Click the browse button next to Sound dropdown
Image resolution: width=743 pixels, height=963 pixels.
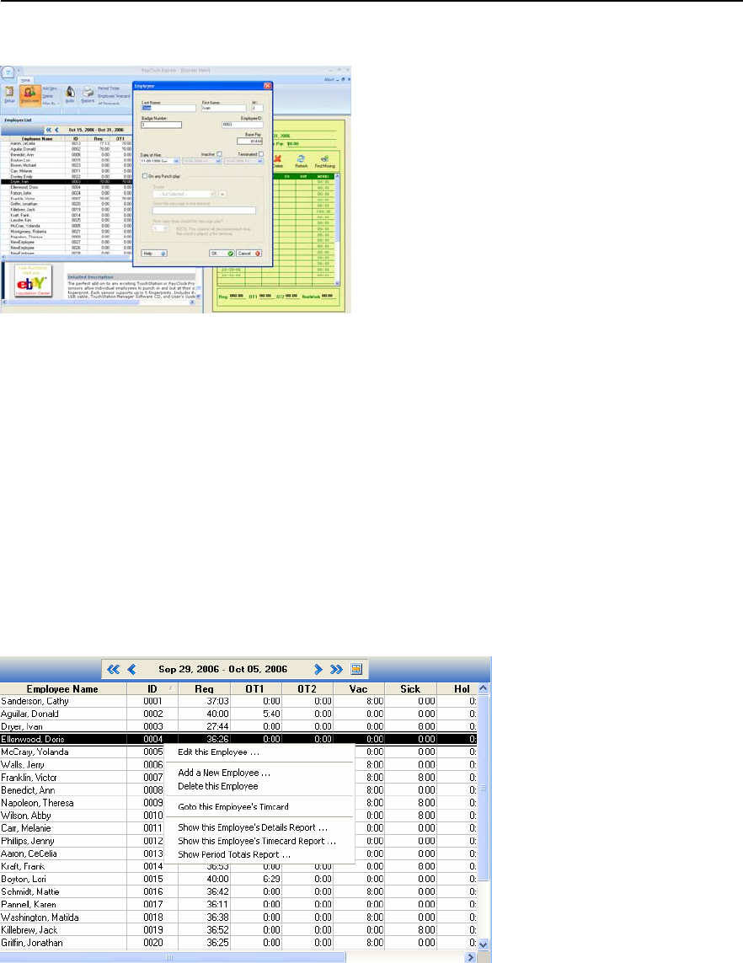coord(222,194)
